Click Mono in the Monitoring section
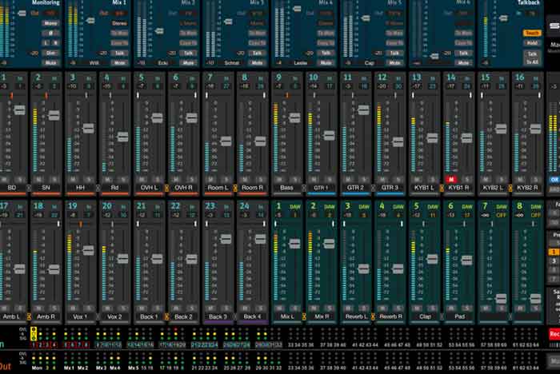 coord(50,23)
